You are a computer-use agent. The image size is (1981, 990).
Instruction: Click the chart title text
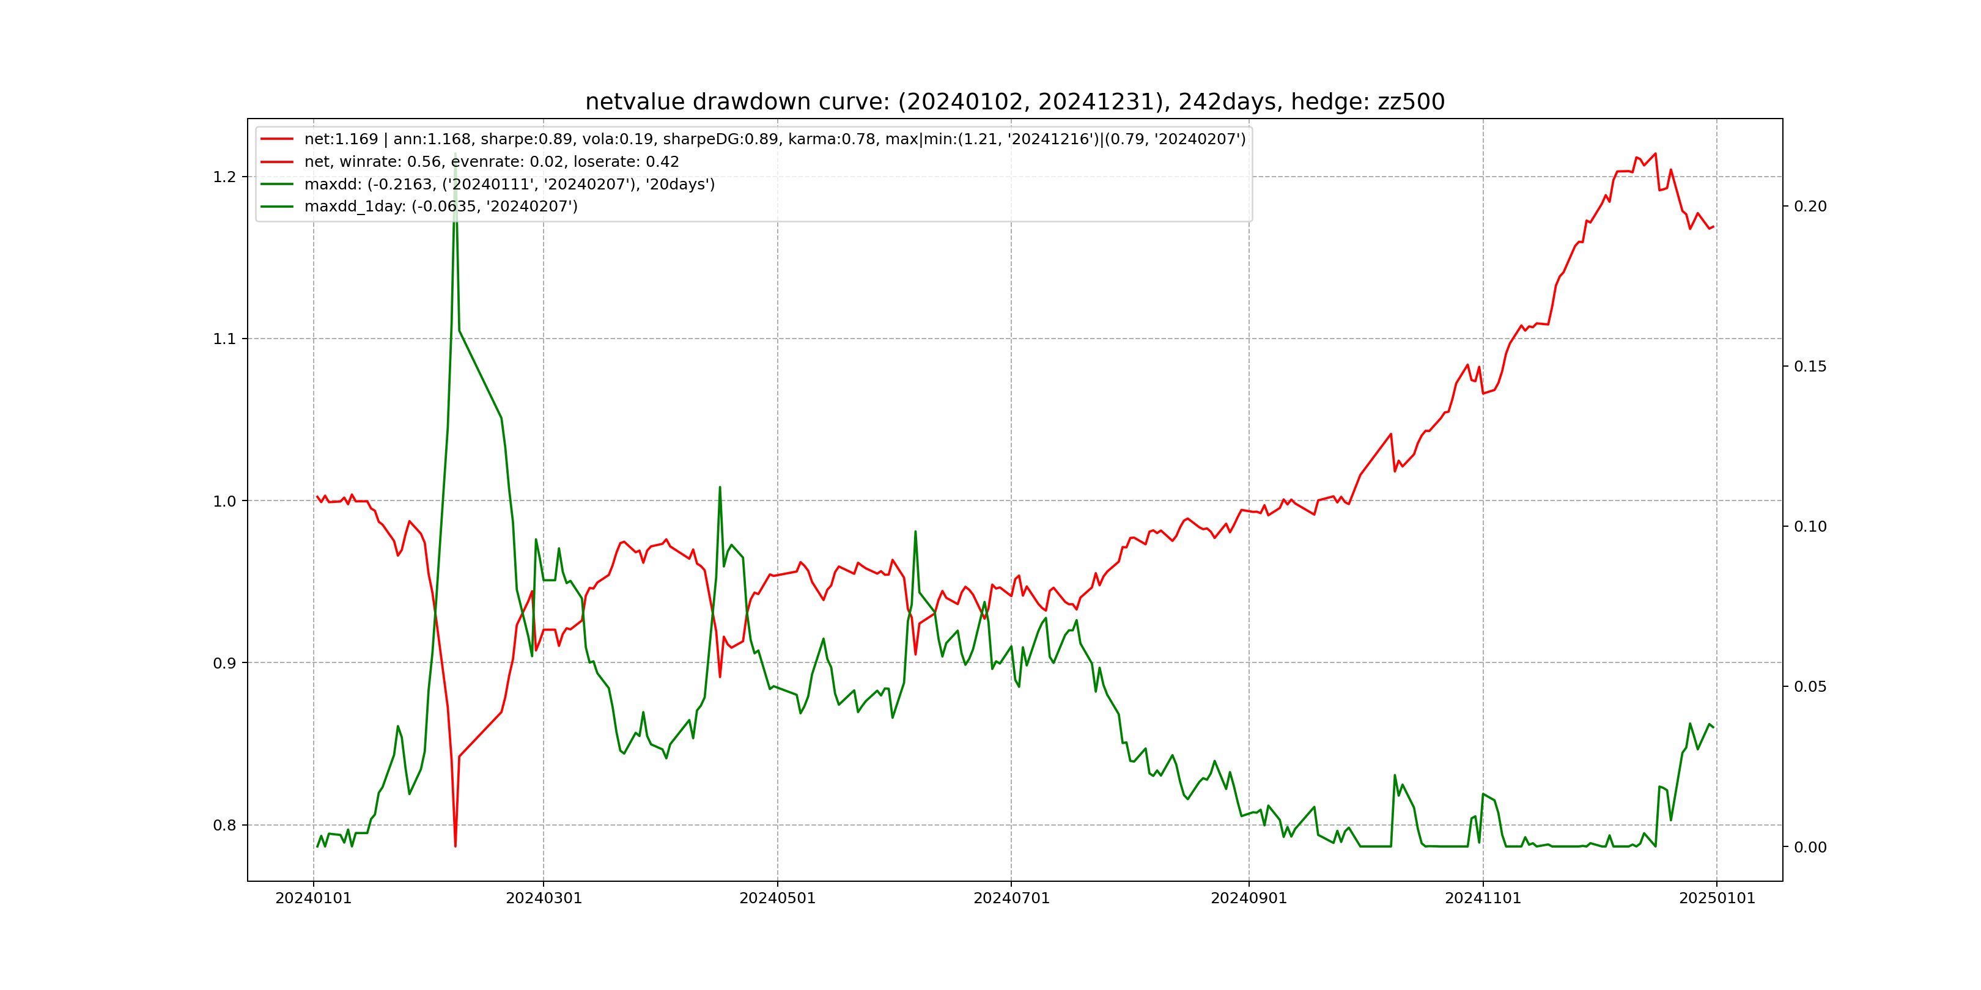(x=1014, y=101)
